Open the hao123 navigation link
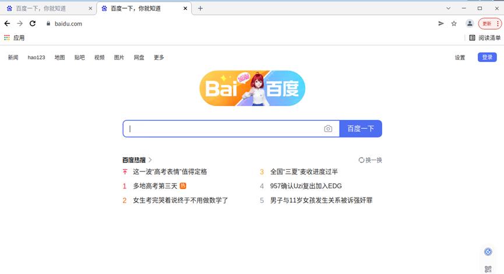 pyautogui.click(x=36, y=57)
